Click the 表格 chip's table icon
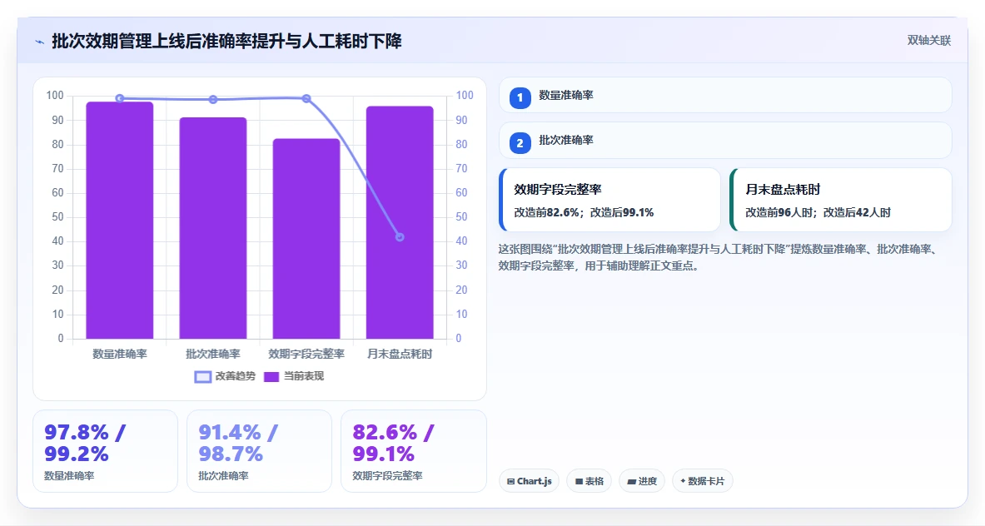 (x=579, y=481)
